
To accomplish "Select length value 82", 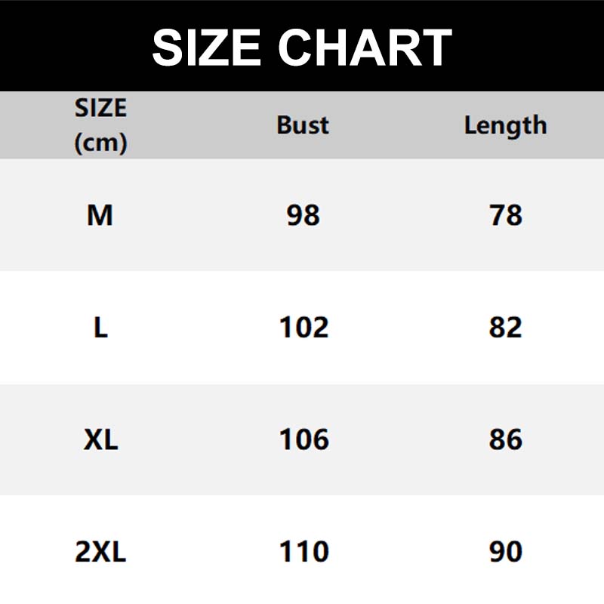I will (x=506, y=328).
